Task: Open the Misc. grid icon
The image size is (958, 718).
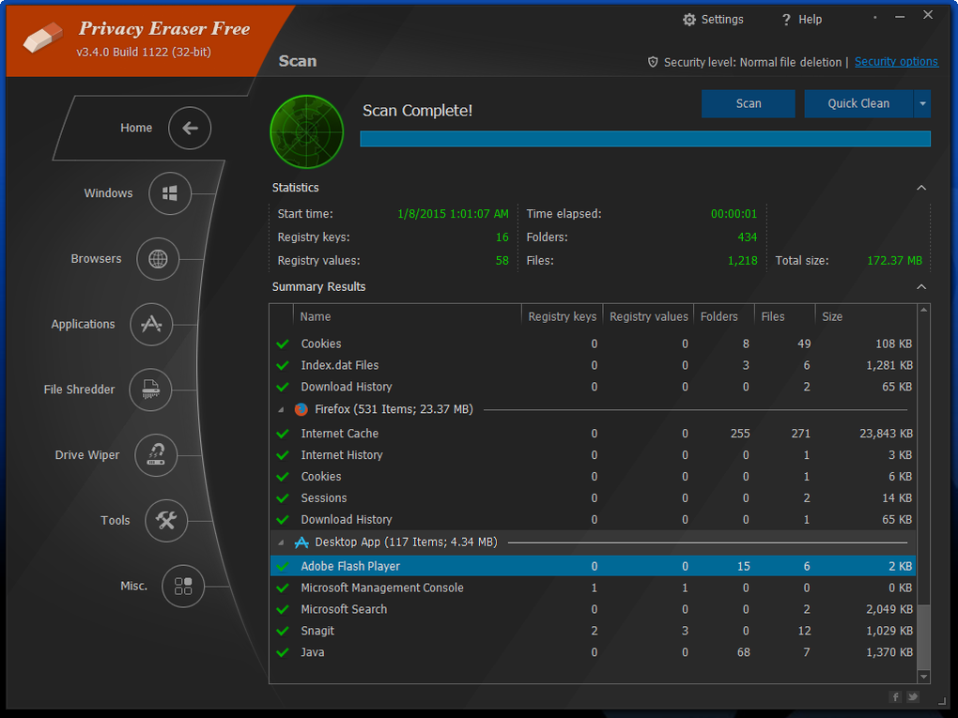Action: tap(183, 586)
